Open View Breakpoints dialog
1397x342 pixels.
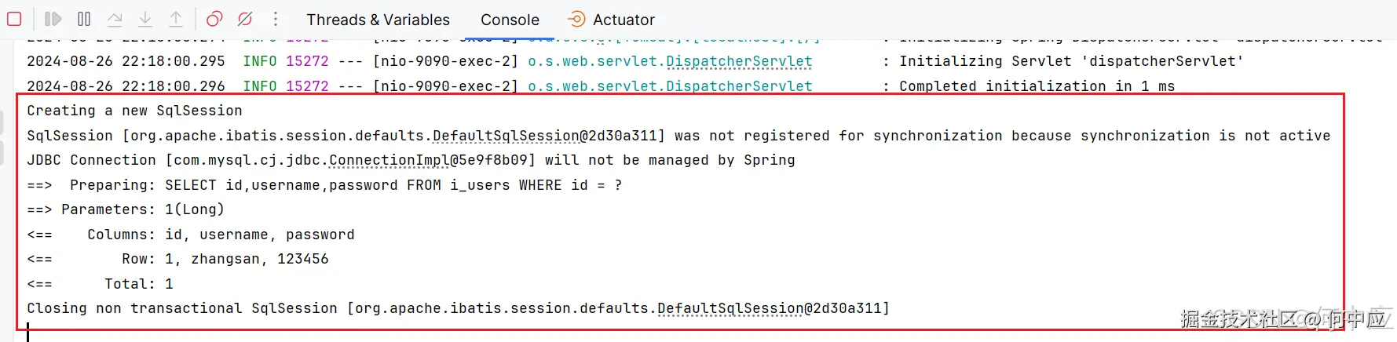pos(214,19)
